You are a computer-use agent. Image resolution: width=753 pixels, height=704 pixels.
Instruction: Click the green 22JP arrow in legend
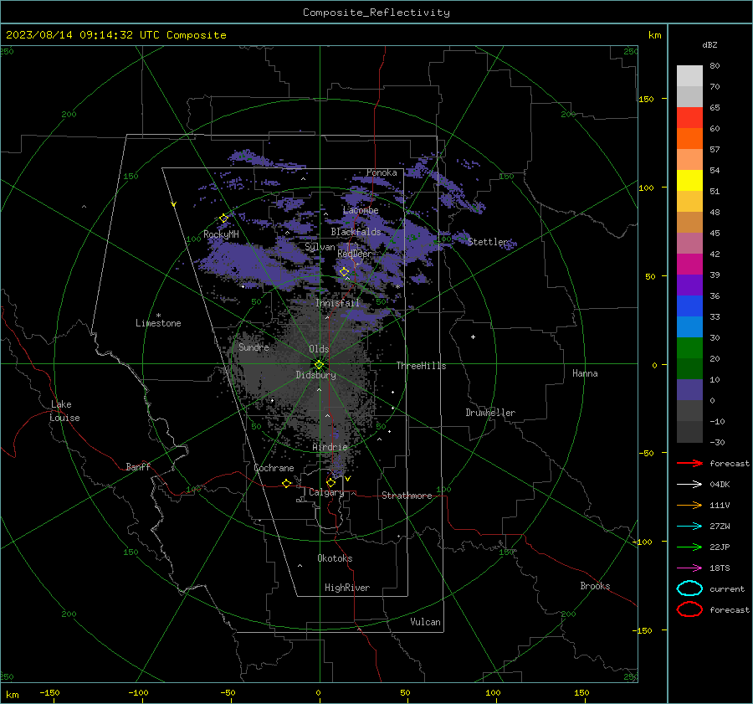pos(689,547)
